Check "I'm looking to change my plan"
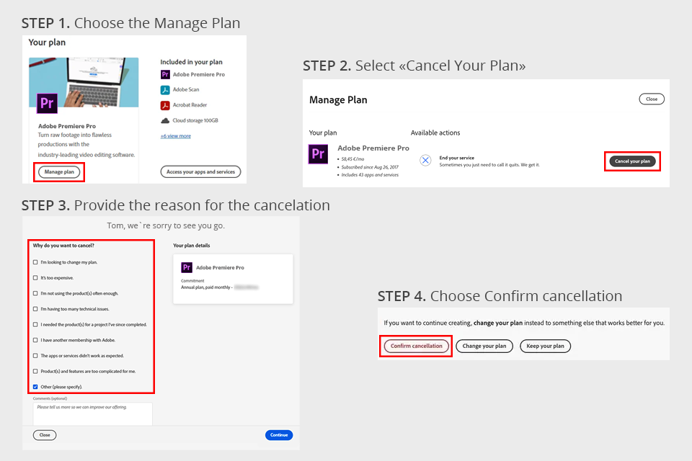The height and width of the screenshot is (461, 692). (35, 262)
